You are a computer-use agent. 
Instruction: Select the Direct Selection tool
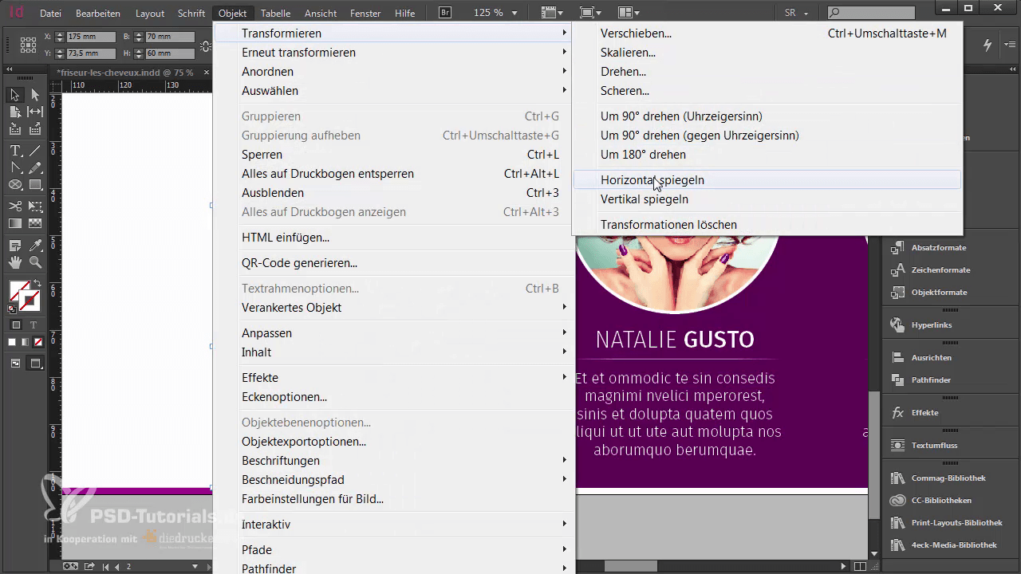pos(35,95)
